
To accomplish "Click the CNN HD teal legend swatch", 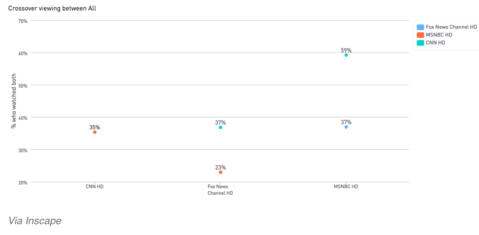I will [420, 43].
